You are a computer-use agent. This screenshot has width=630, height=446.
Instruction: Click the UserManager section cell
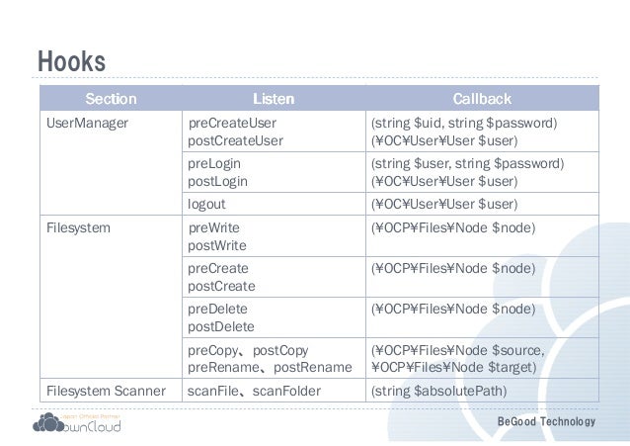click(111, 163)
